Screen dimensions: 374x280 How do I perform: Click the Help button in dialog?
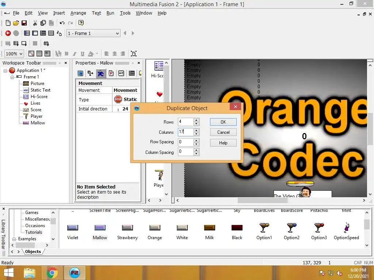click(x=223, y=143)
